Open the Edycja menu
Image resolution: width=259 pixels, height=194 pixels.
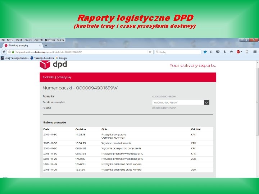point(10,40)
